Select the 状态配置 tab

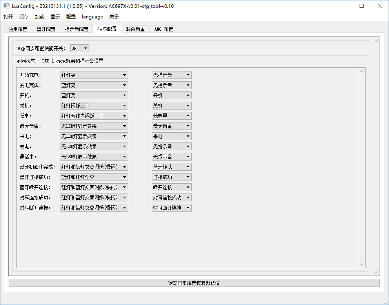tap(107, 29)
